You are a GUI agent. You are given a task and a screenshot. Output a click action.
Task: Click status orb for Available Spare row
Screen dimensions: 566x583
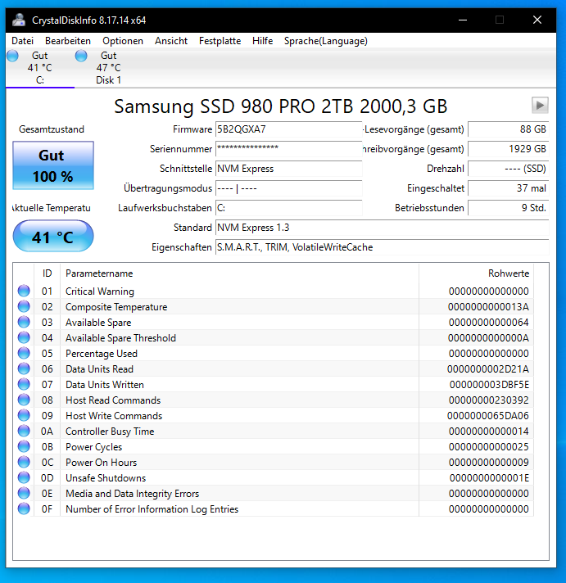pyautogui.click(x=24, y=322)
